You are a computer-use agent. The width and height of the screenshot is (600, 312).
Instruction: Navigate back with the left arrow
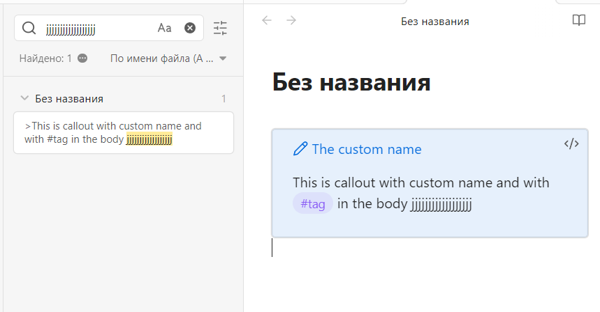point(266,20)
